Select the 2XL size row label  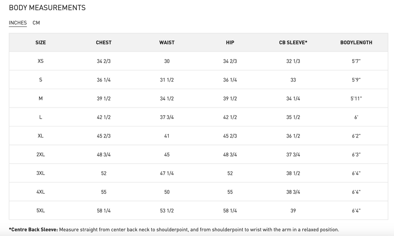(x=41, y=154)
